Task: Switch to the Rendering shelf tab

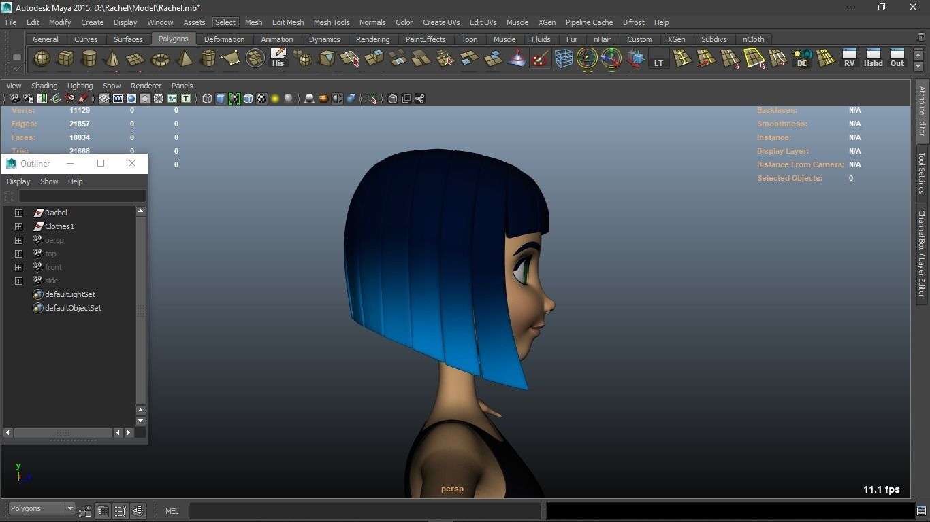Action: pyautogui.click(x=372, y=39)
